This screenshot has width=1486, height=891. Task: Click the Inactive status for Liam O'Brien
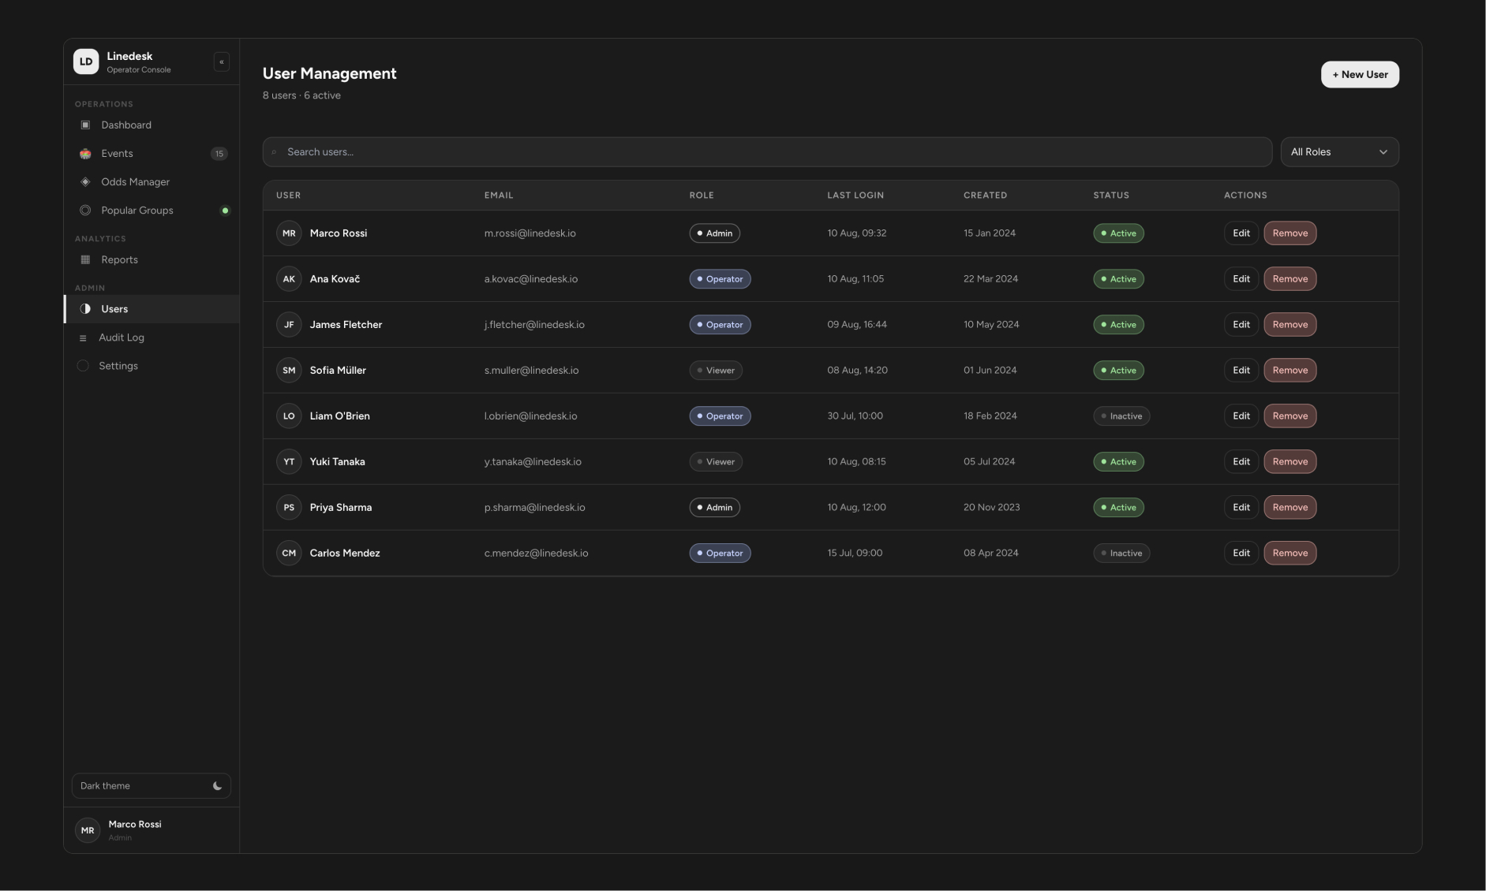point(1121,416)
